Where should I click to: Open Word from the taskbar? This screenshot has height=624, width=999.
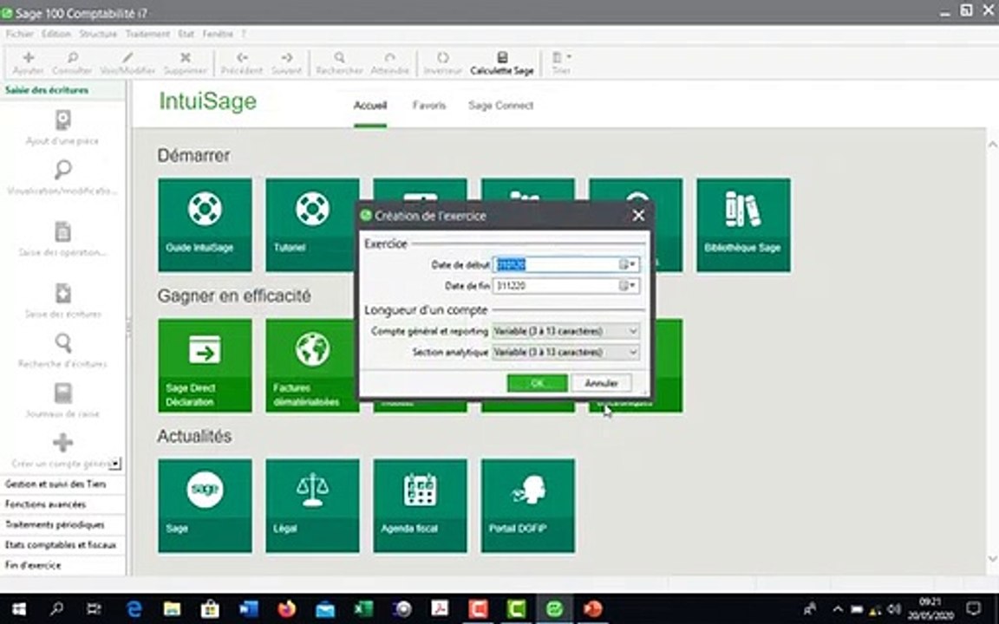[x=249, y=609]
